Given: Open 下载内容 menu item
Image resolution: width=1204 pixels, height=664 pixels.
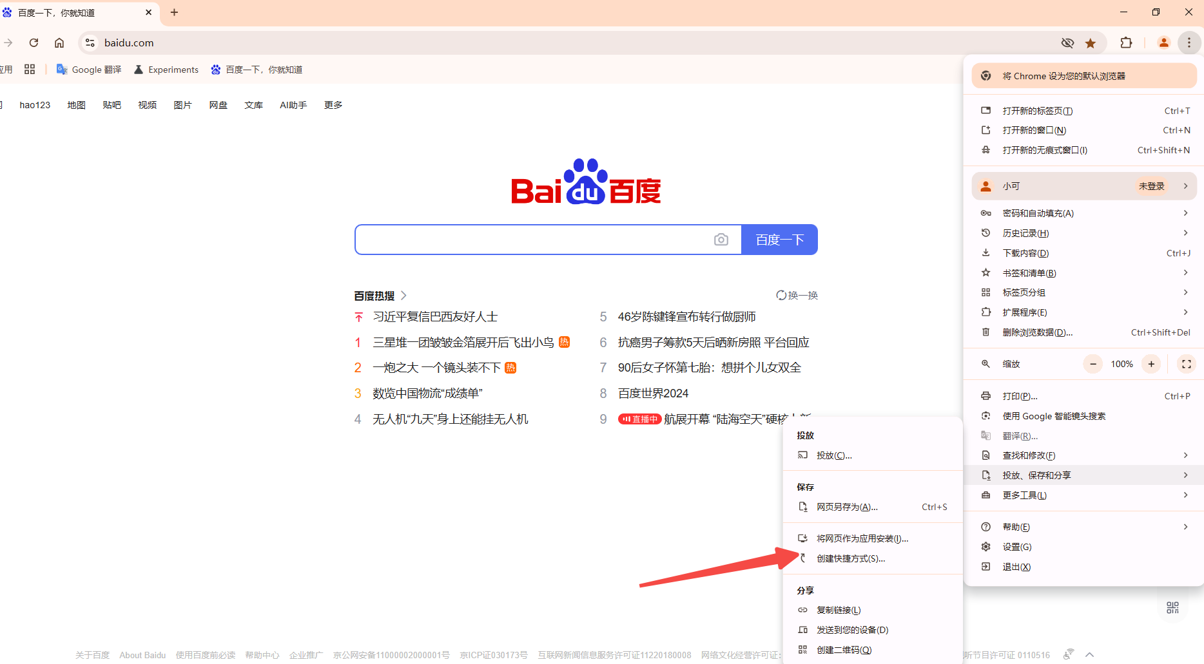Looking at the screenshot, I should [x=1084, y=253].
